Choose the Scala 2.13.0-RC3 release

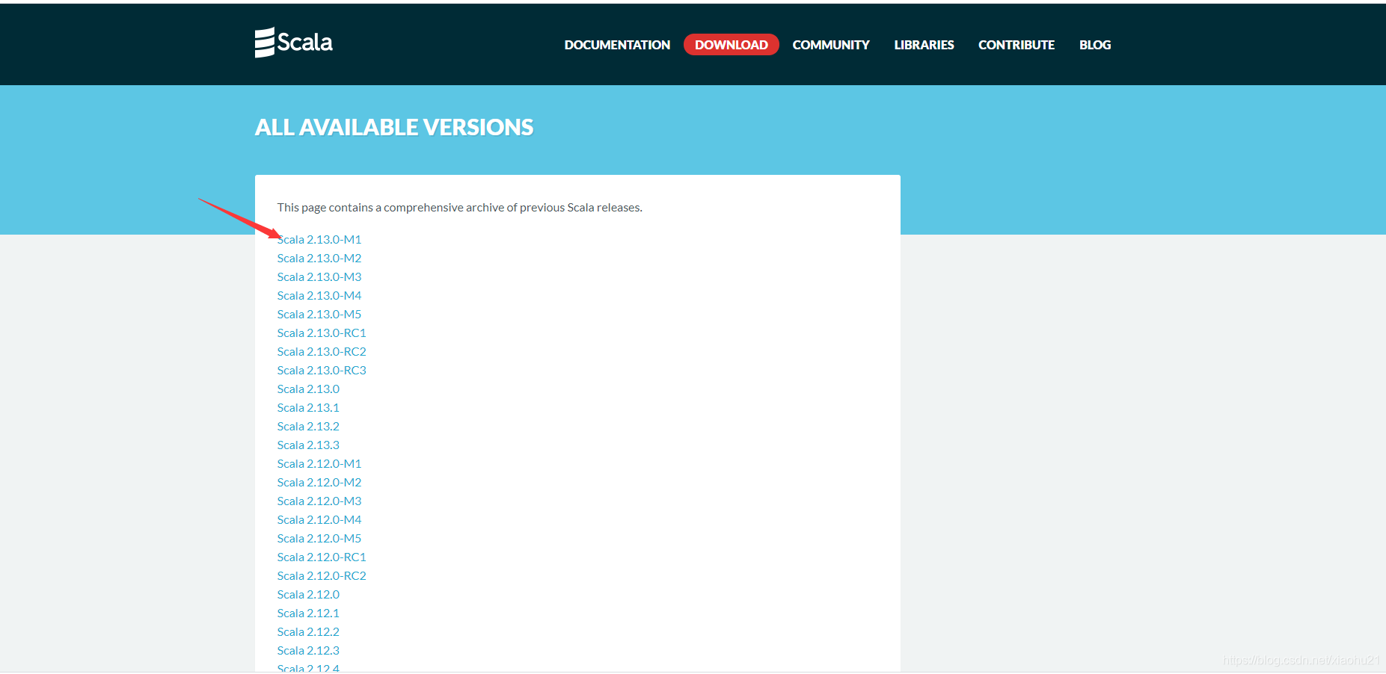(322, 370)
